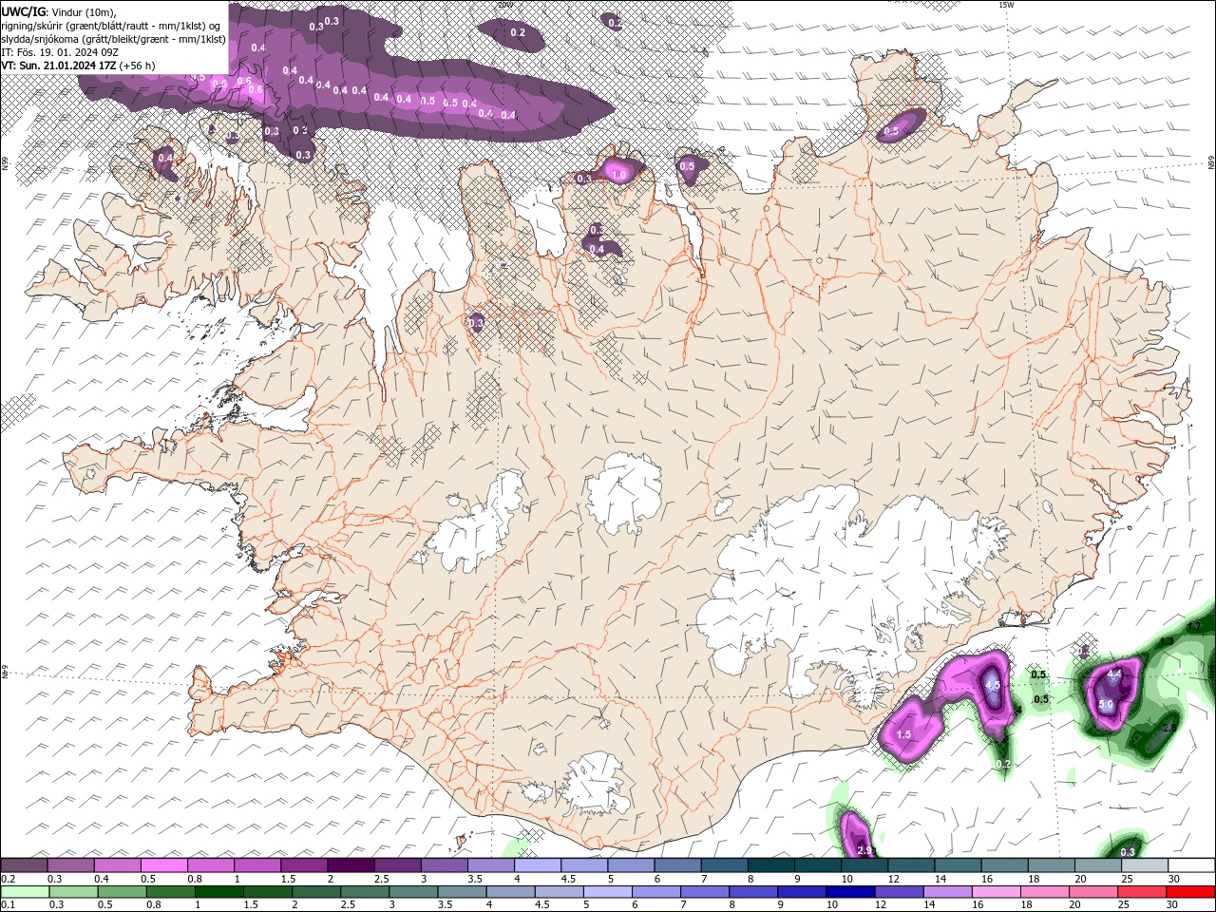Click the Mýrdalsjökull glacier near the south coast
Image resolution: width=1216 pixels, height=912 pixels.
pos(596,784)
